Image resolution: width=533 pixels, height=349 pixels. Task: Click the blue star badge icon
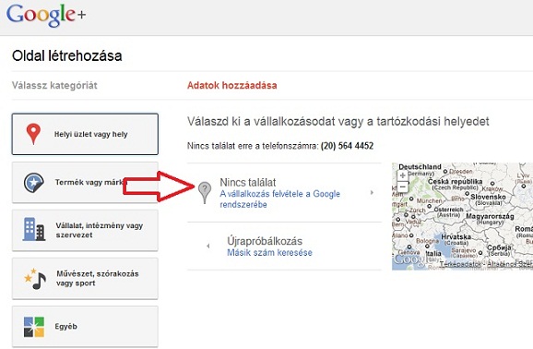(x=33, y=183)
